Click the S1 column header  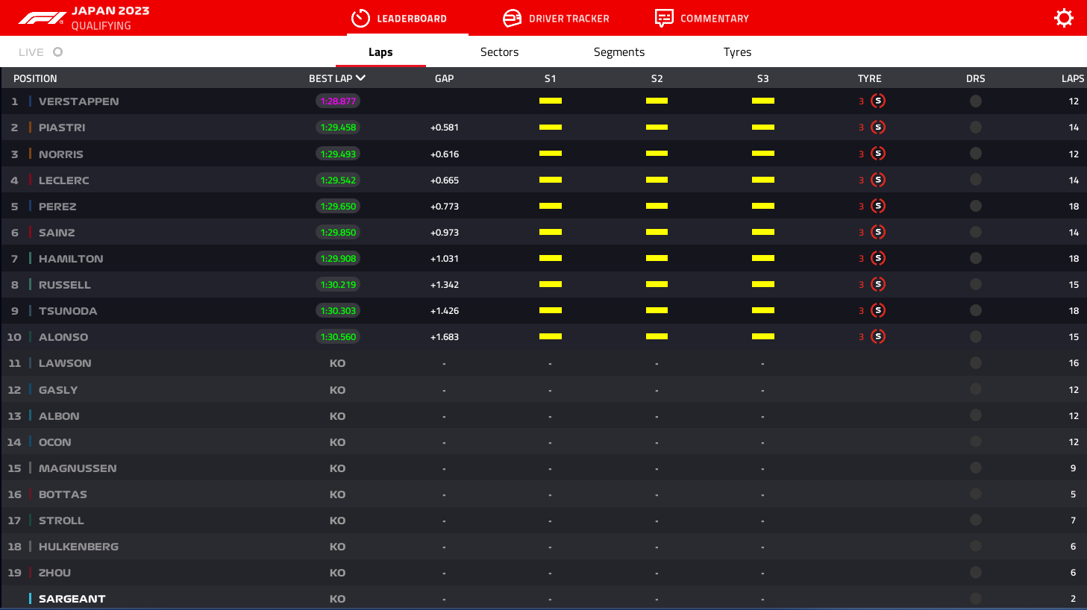[x=550, y=78]
